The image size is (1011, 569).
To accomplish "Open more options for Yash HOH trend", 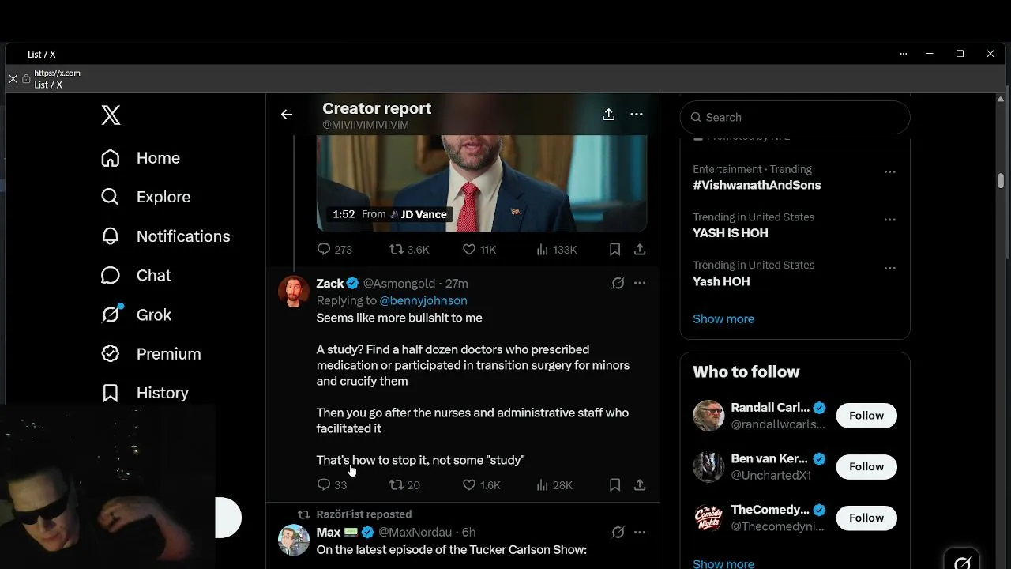I will click(x=889, y=268).
